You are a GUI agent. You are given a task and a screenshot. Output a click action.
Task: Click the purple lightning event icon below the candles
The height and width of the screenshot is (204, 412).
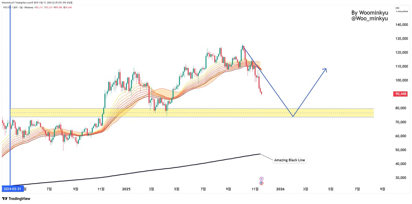(261, 179)
